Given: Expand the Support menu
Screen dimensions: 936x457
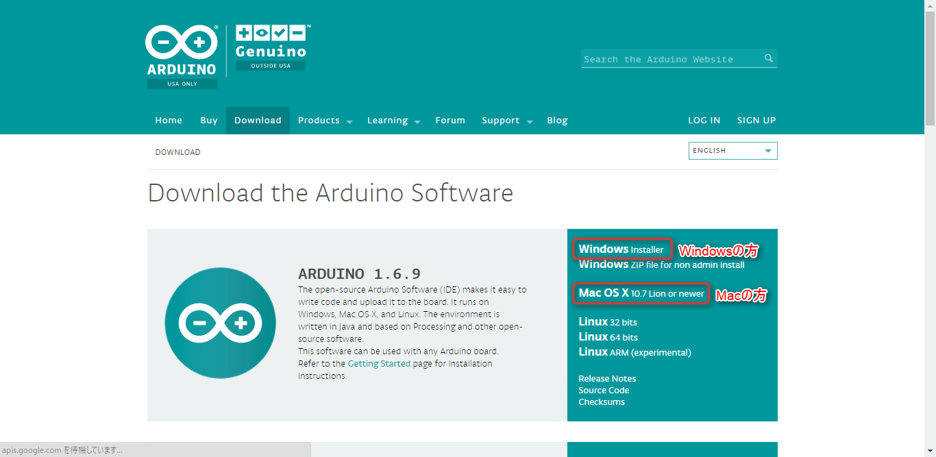Looking at the screenshot, I should (507, 121).
